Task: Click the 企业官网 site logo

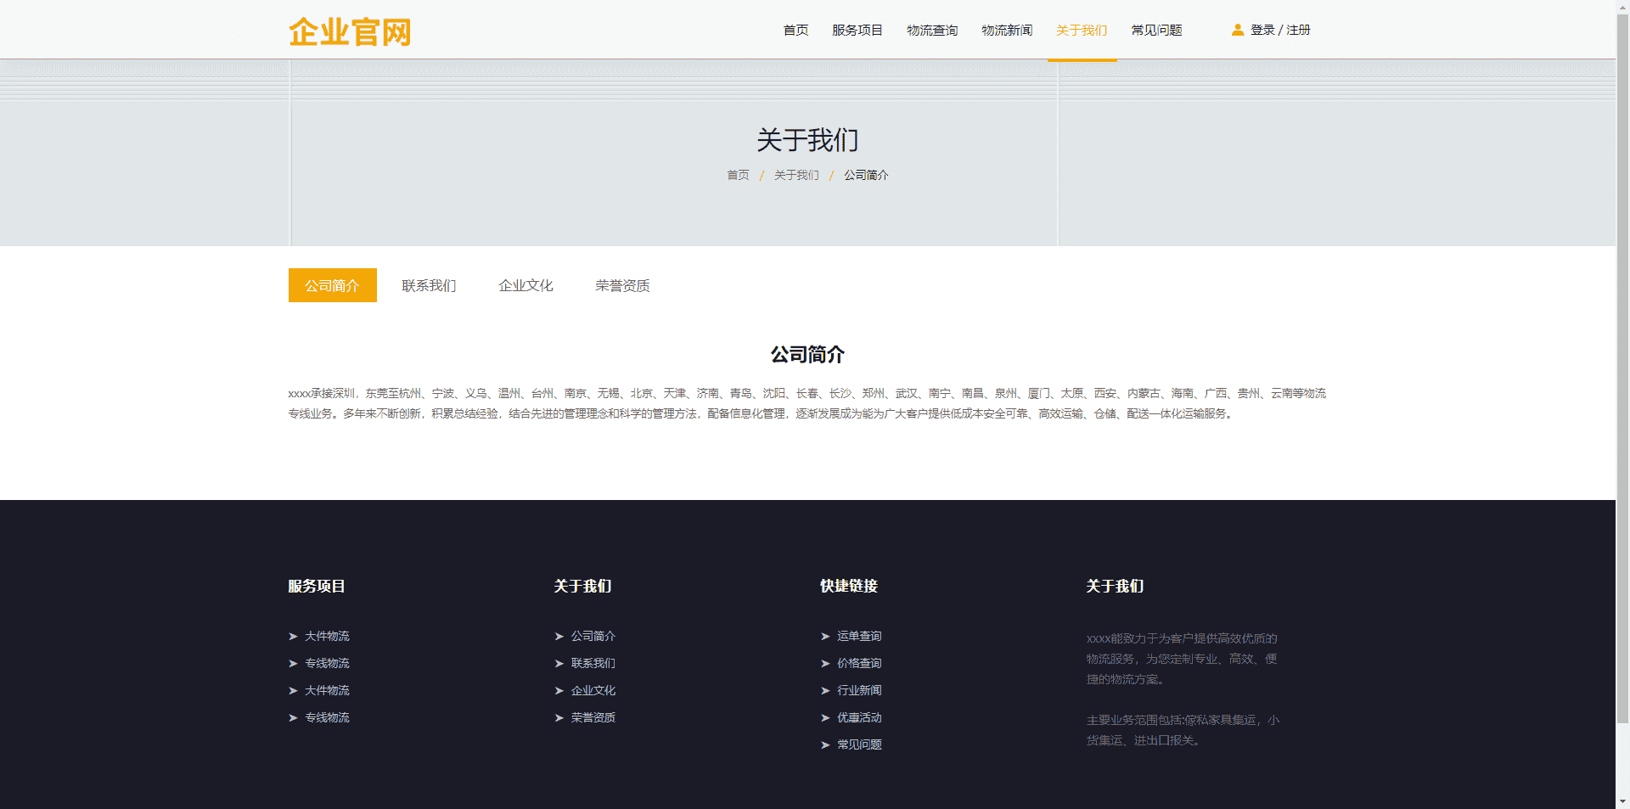Action: point(350,32)
